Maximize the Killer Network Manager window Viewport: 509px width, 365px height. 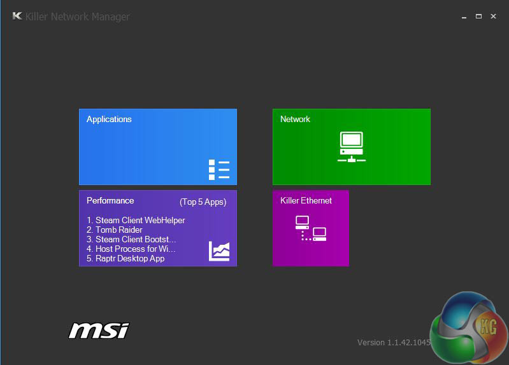point(478,16)
